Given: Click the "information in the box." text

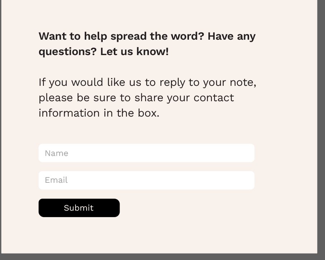Looking at the screenshot, I should [x=99, y=113].
